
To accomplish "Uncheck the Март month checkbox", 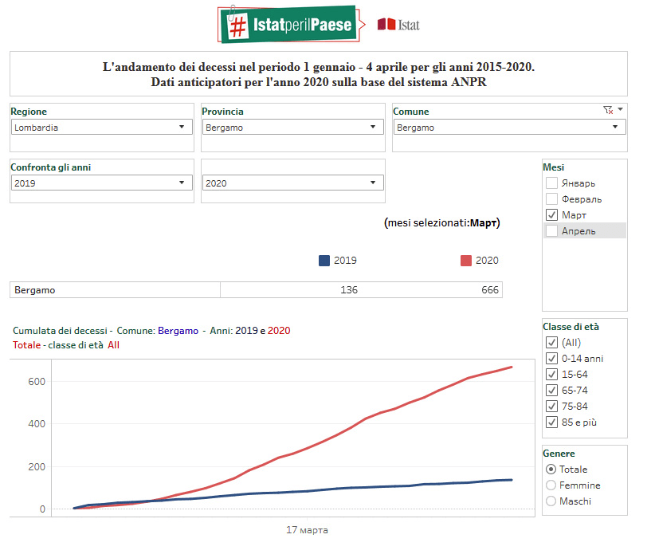I will [x=551, y=215].
